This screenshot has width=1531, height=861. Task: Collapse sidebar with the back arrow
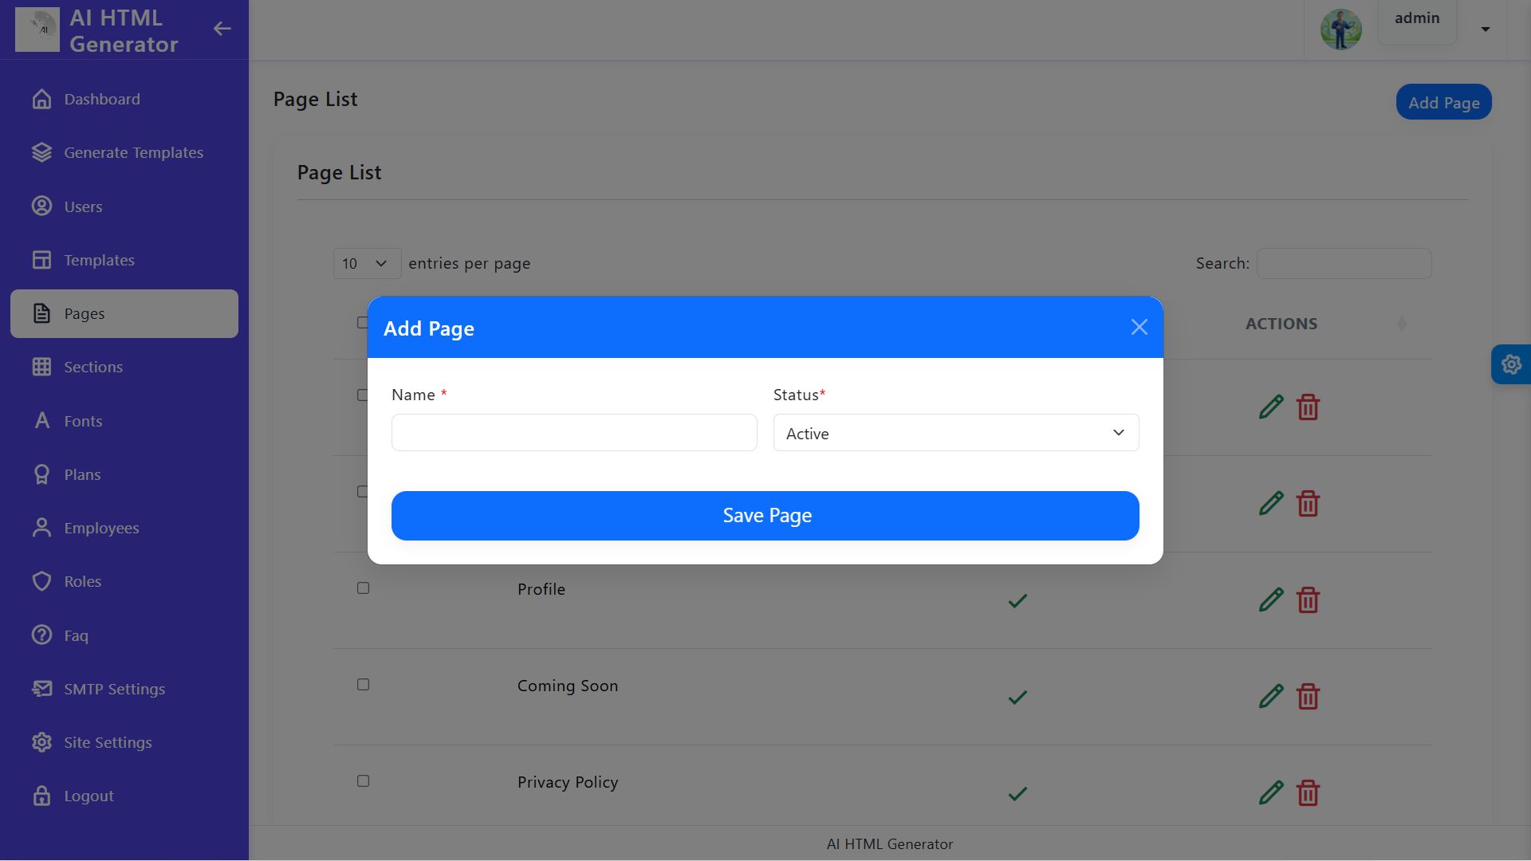pos(222,29)
